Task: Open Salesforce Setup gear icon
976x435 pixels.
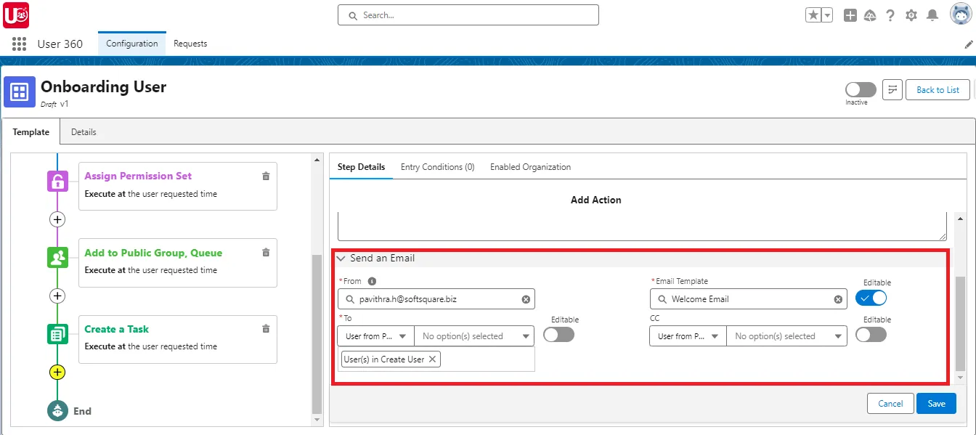Action: click(x=911, y=15)
